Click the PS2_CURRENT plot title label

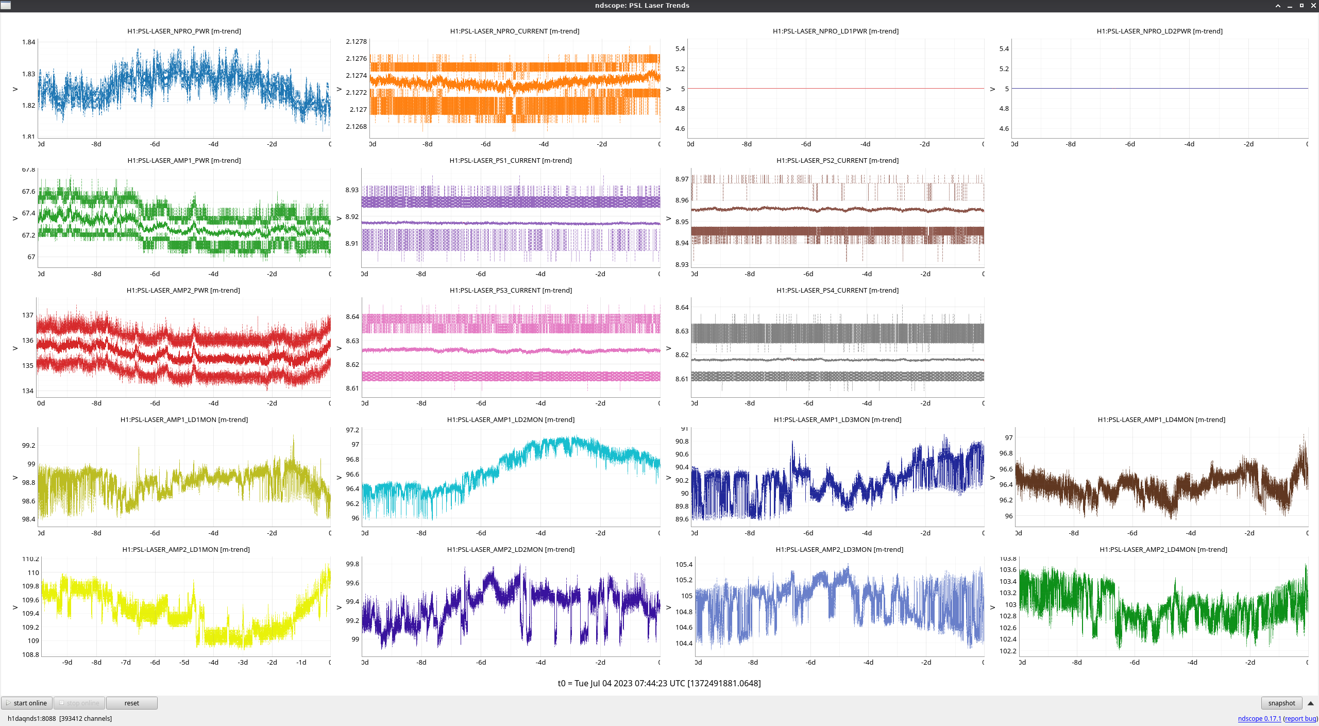837,160
